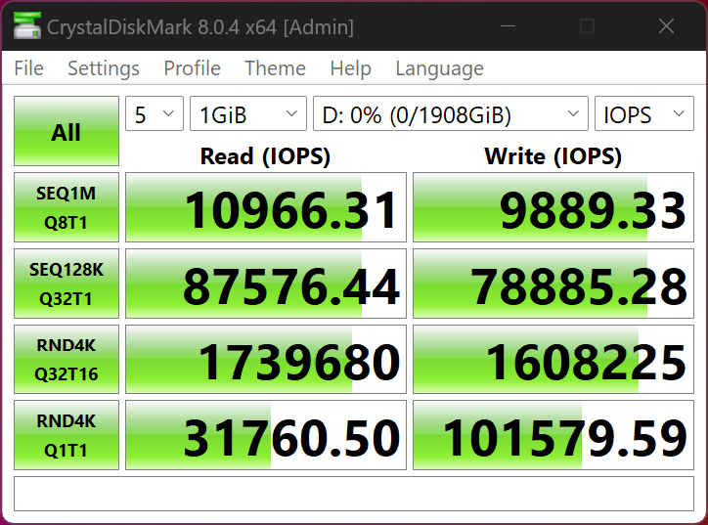Open the Help menu

[350, 68]
